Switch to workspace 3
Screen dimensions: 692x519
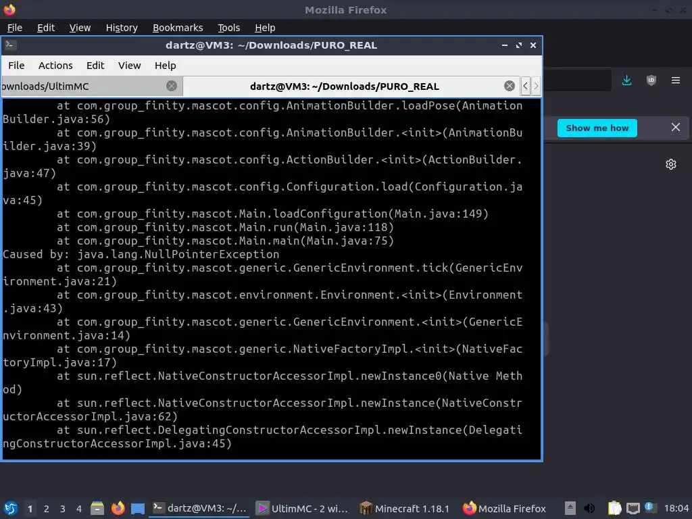click(x=63, y=509)
